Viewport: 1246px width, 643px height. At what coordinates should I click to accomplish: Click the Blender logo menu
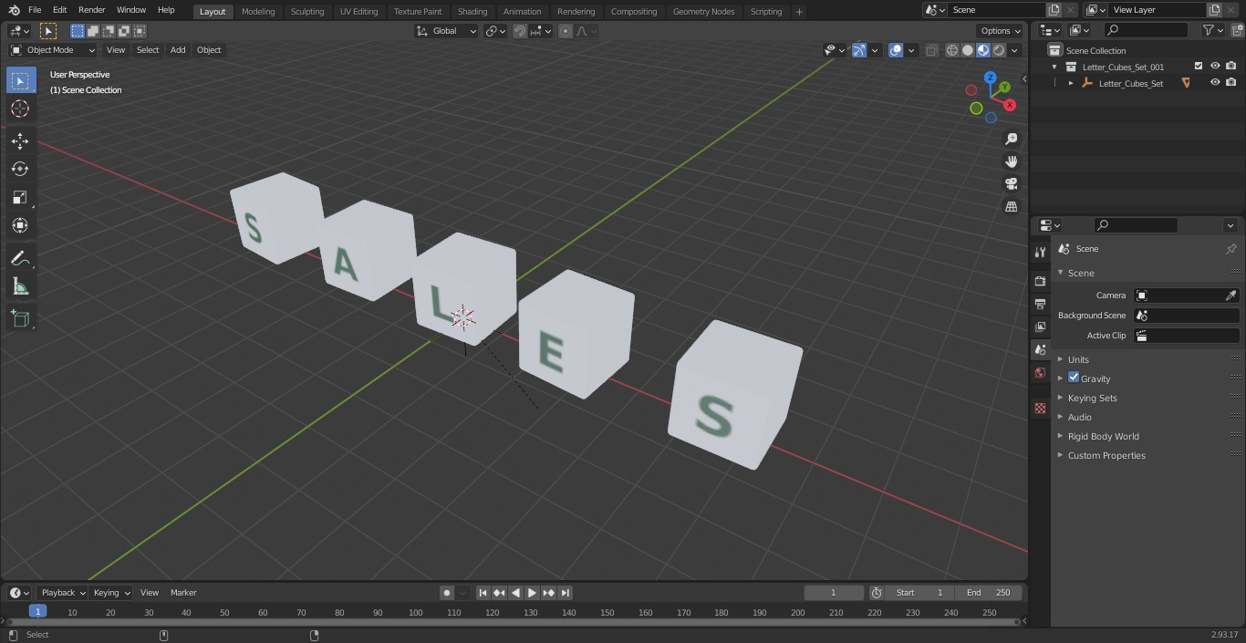(x=14, y=10)
